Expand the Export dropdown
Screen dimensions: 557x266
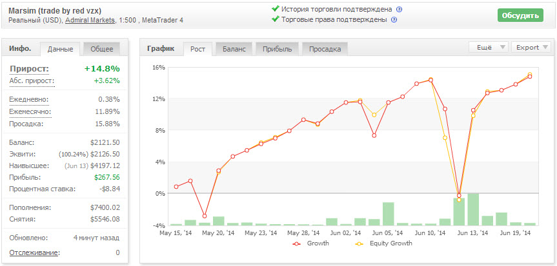(x=531, y=47)
